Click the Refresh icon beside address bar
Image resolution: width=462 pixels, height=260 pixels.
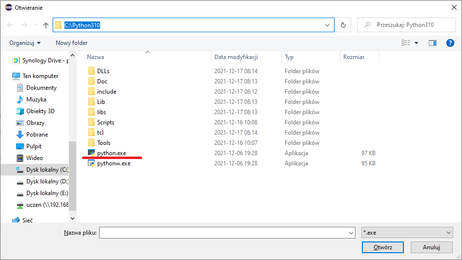tap(343, 25)
